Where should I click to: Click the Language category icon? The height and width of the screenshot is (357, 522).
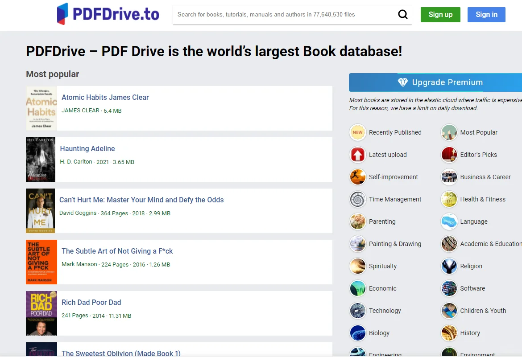[x=449, y=222]
